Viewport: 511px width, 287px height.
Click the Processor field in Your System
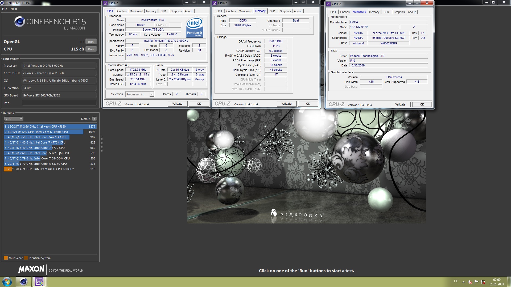(59, 66)
